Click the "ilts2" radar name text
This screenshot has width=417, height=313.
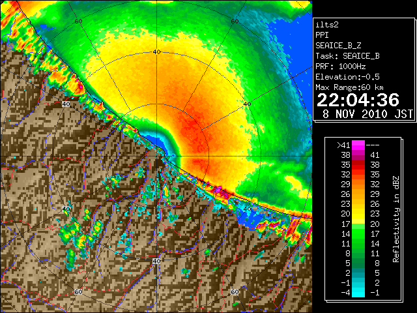(327, 25)
